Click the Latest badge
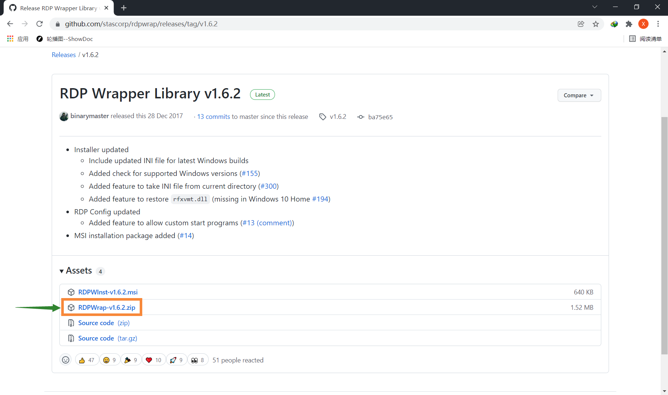The image size is (668, 395). (263, 94)
